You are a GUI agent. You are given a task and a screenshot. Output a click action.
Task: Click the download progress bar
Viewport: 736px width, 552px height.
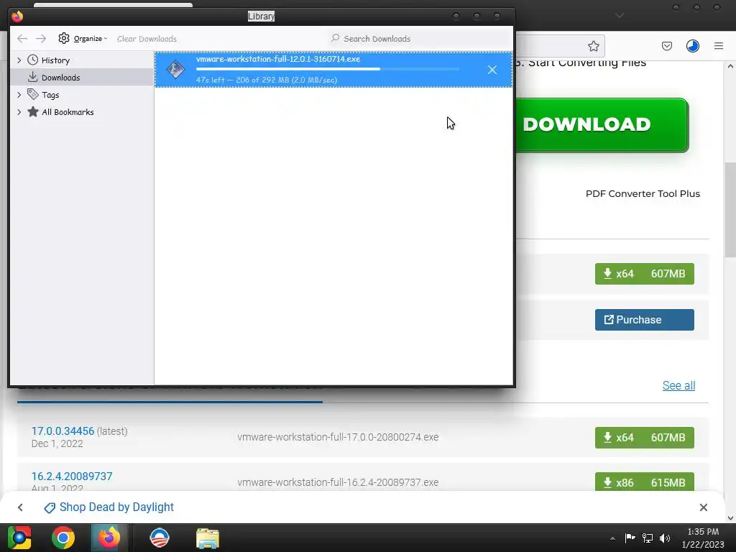(x=328, y=69)
